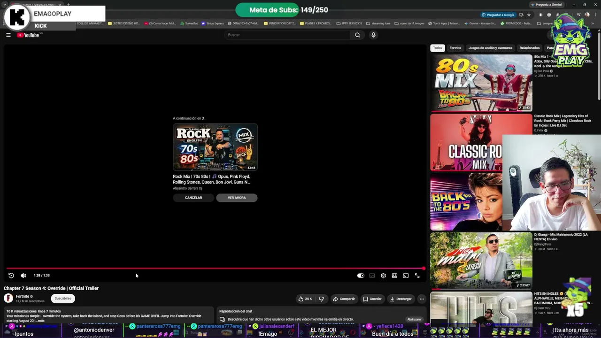The height and width of the screenshot is (338, 601).
Task: Select the Juegos de acción y aventuras chip
Action: [x=490, y=48]
